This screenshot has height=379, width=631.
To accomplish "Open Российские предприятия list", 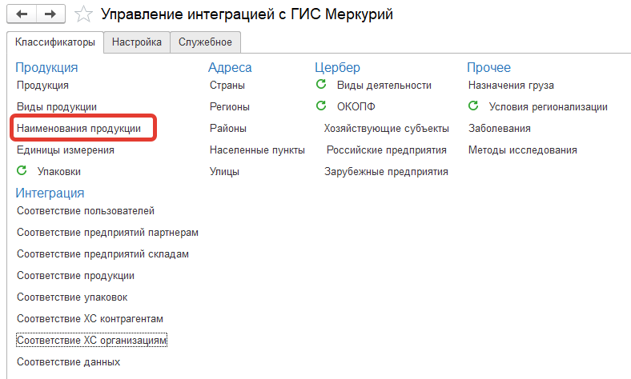I will point(386,150).
